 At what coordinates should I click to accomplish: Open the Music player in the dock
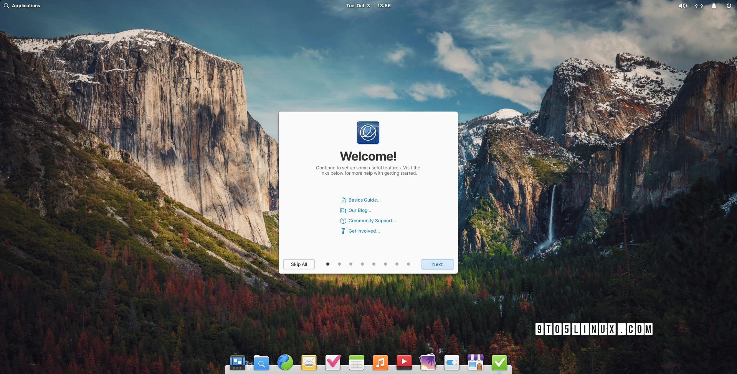tap(380, 362)
